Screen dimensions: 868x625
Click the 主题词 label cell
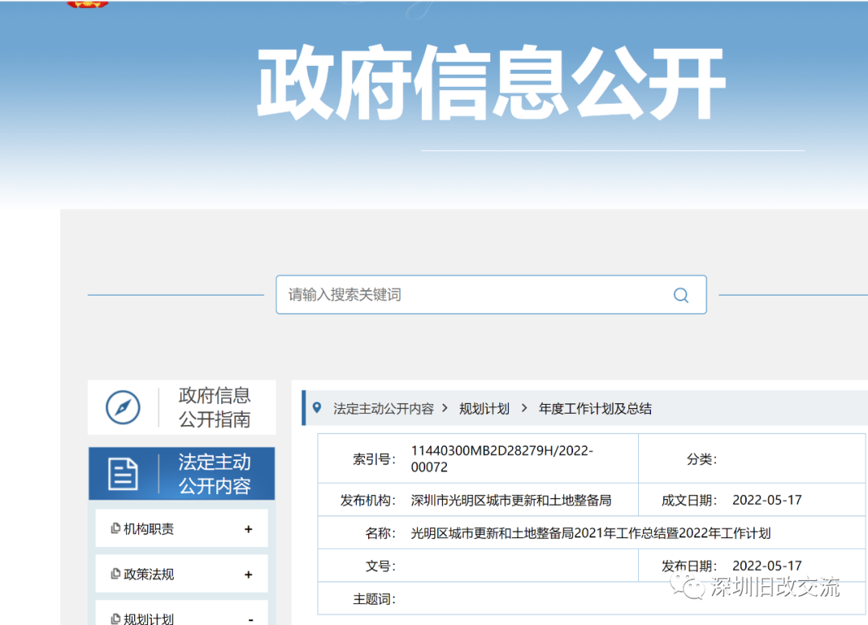pos(375,599)
